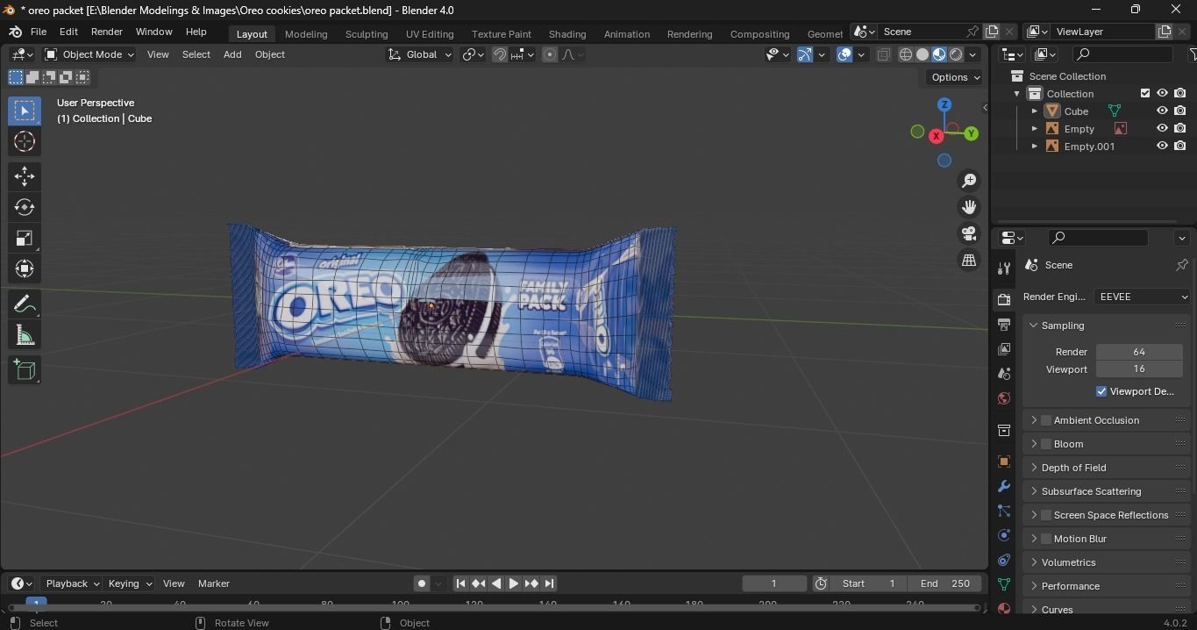Pick the Rotate tool
The image size is (1197, 630).
25,207
